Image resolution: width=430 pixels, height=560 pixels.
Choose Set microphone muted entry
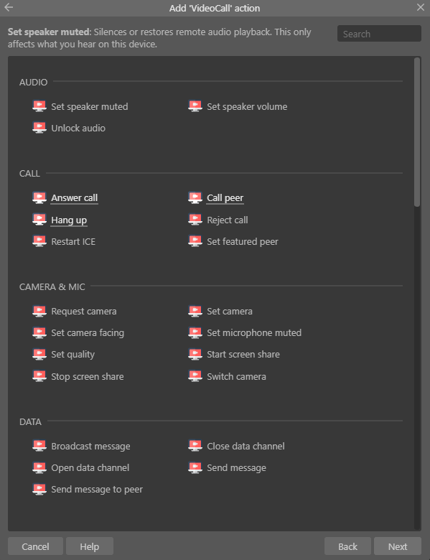[254, 333]
